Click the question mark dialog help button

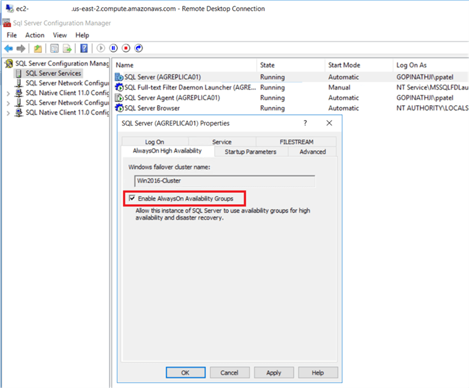click(305, 123)
